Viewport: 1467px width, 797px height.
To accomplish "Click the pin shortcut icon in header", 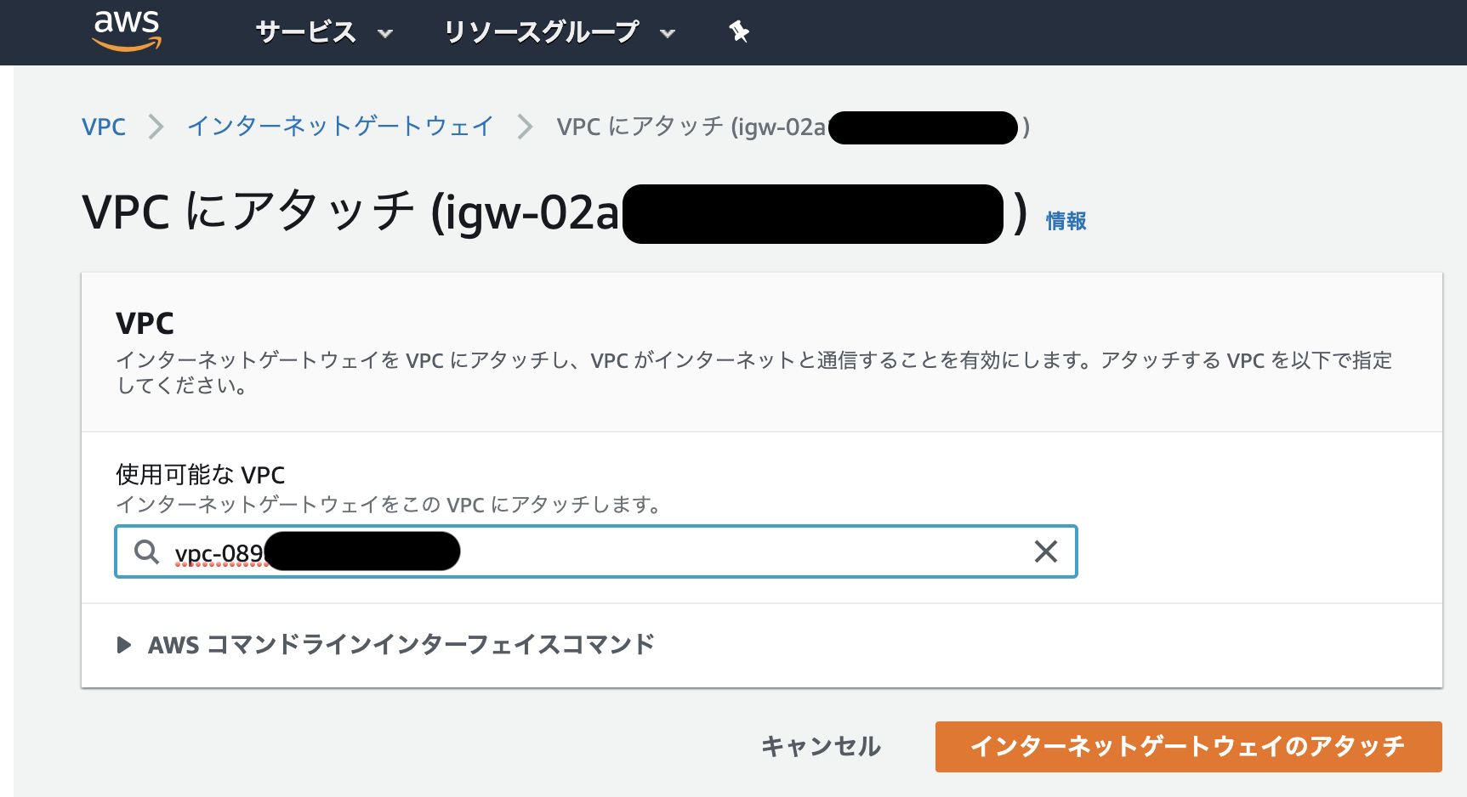I will point(739,32).
